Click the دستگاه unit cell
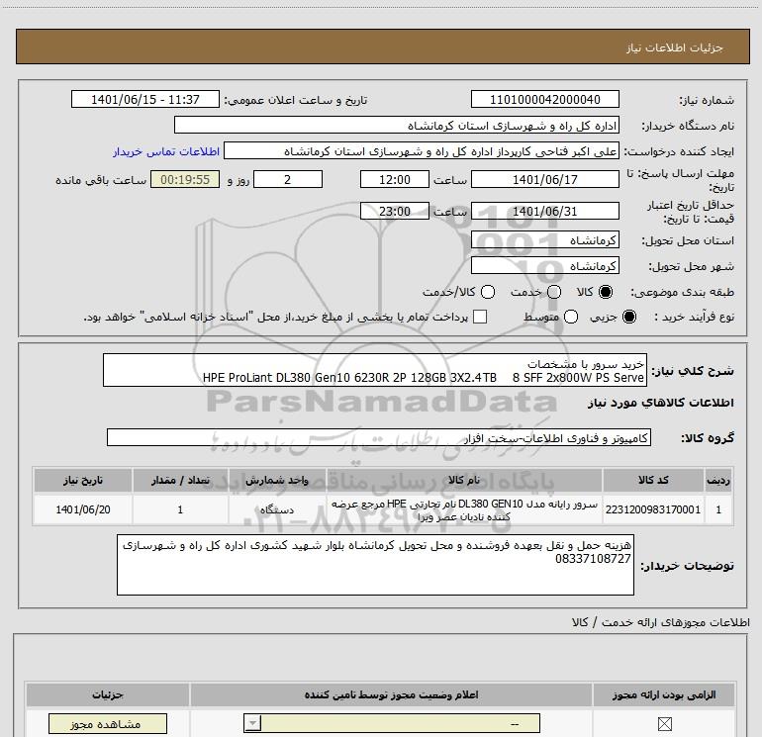 [x=277, y=509]
